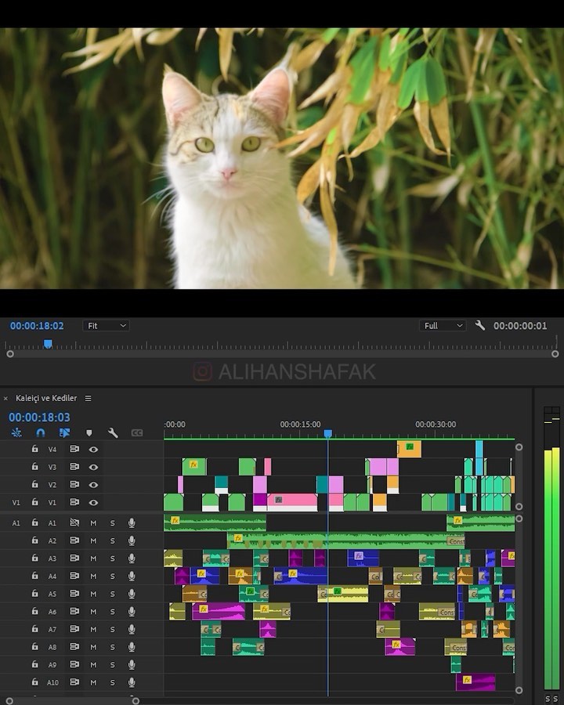Toggle the lock on track V2

34,485
